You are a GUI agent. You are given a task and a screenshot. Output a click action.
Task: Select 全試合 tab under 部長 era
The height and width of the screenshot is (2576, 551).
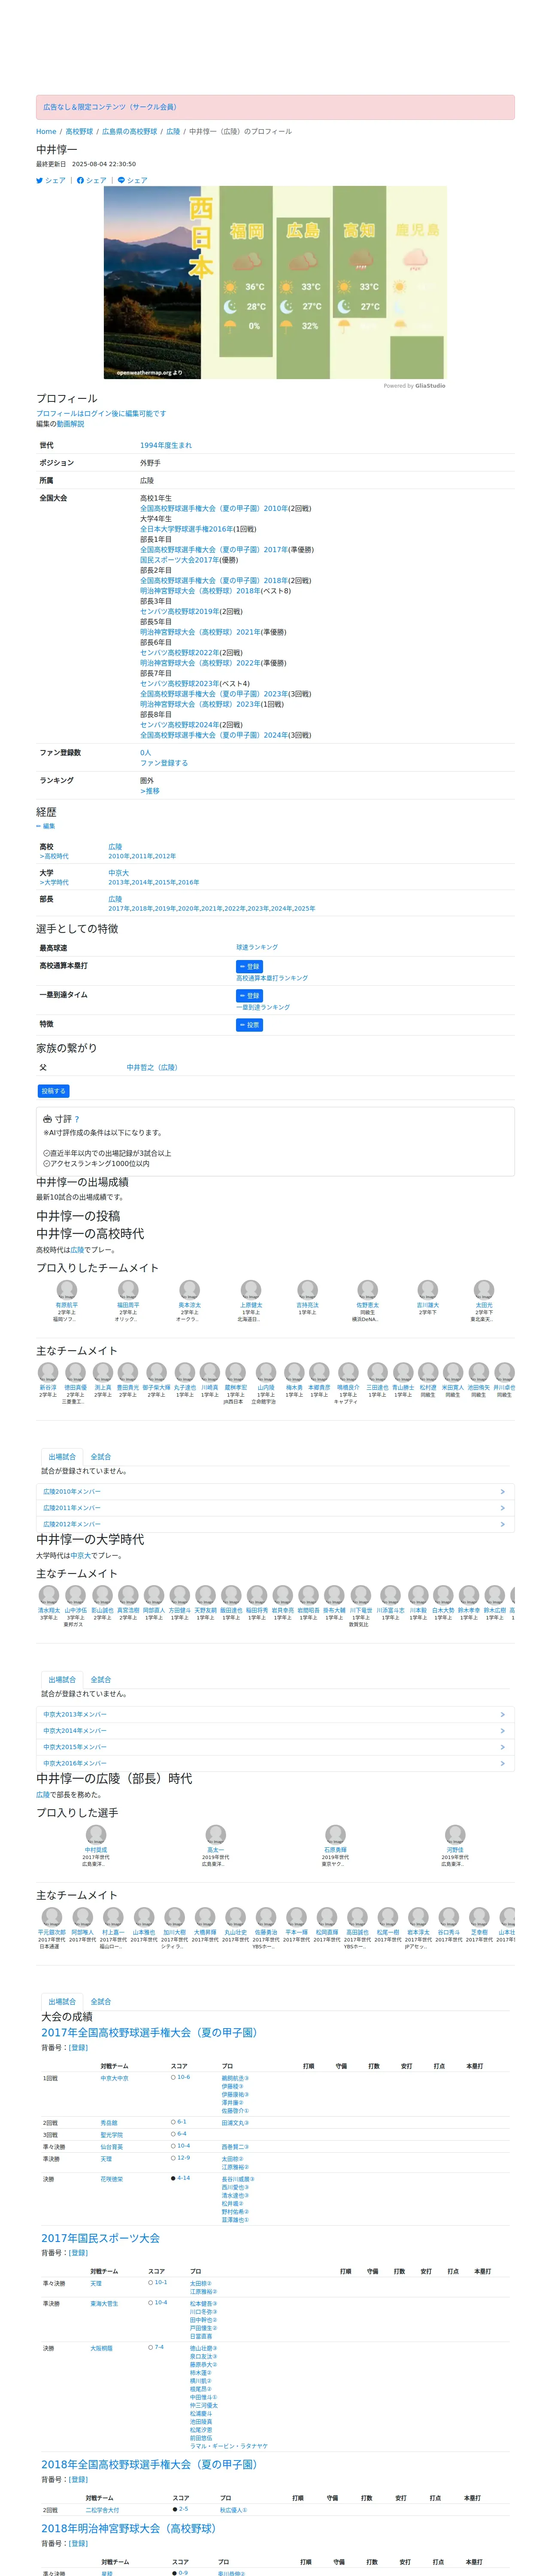pos(101,2002)
